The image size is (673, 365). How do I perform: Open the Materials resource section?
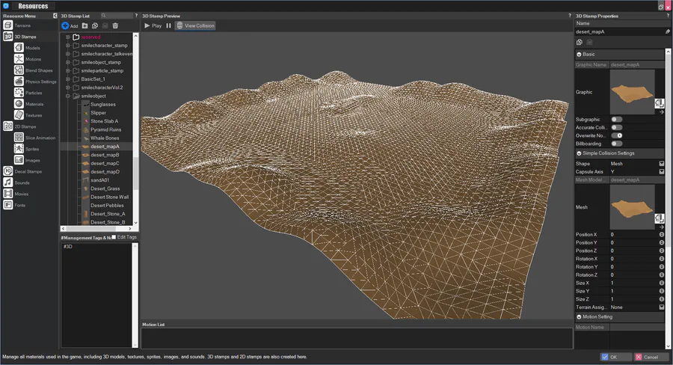(x=34, y=104)
